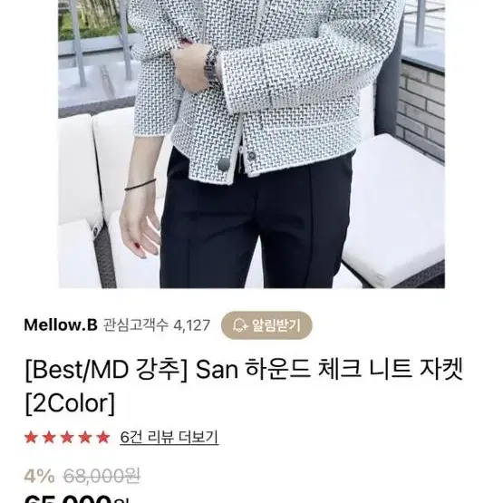Open the Mellow.B store page
The height and width of the screenshot is (503, 503).
coord(61,325)
